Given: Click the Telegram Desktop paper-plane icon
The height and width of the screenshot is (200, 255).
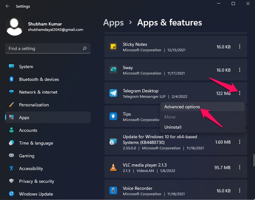Looking at the screenshot, I should click(x=113, y=93).
